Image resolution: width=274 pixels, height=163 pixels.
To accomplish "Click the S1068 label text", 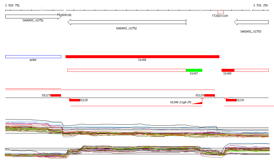I will tap(227, 73).
